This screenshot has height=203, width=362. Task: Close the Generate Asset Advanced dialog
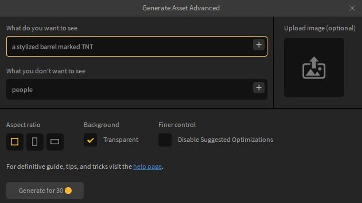(x=352, y=8)
